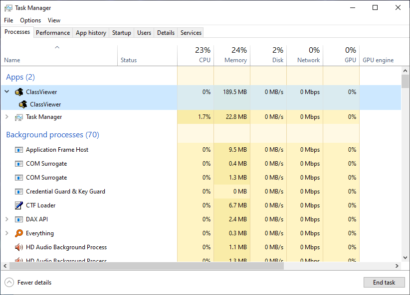Click the Application Frame Host icon
The width and height of the screenshot is (410, 295).
(19, 150)
